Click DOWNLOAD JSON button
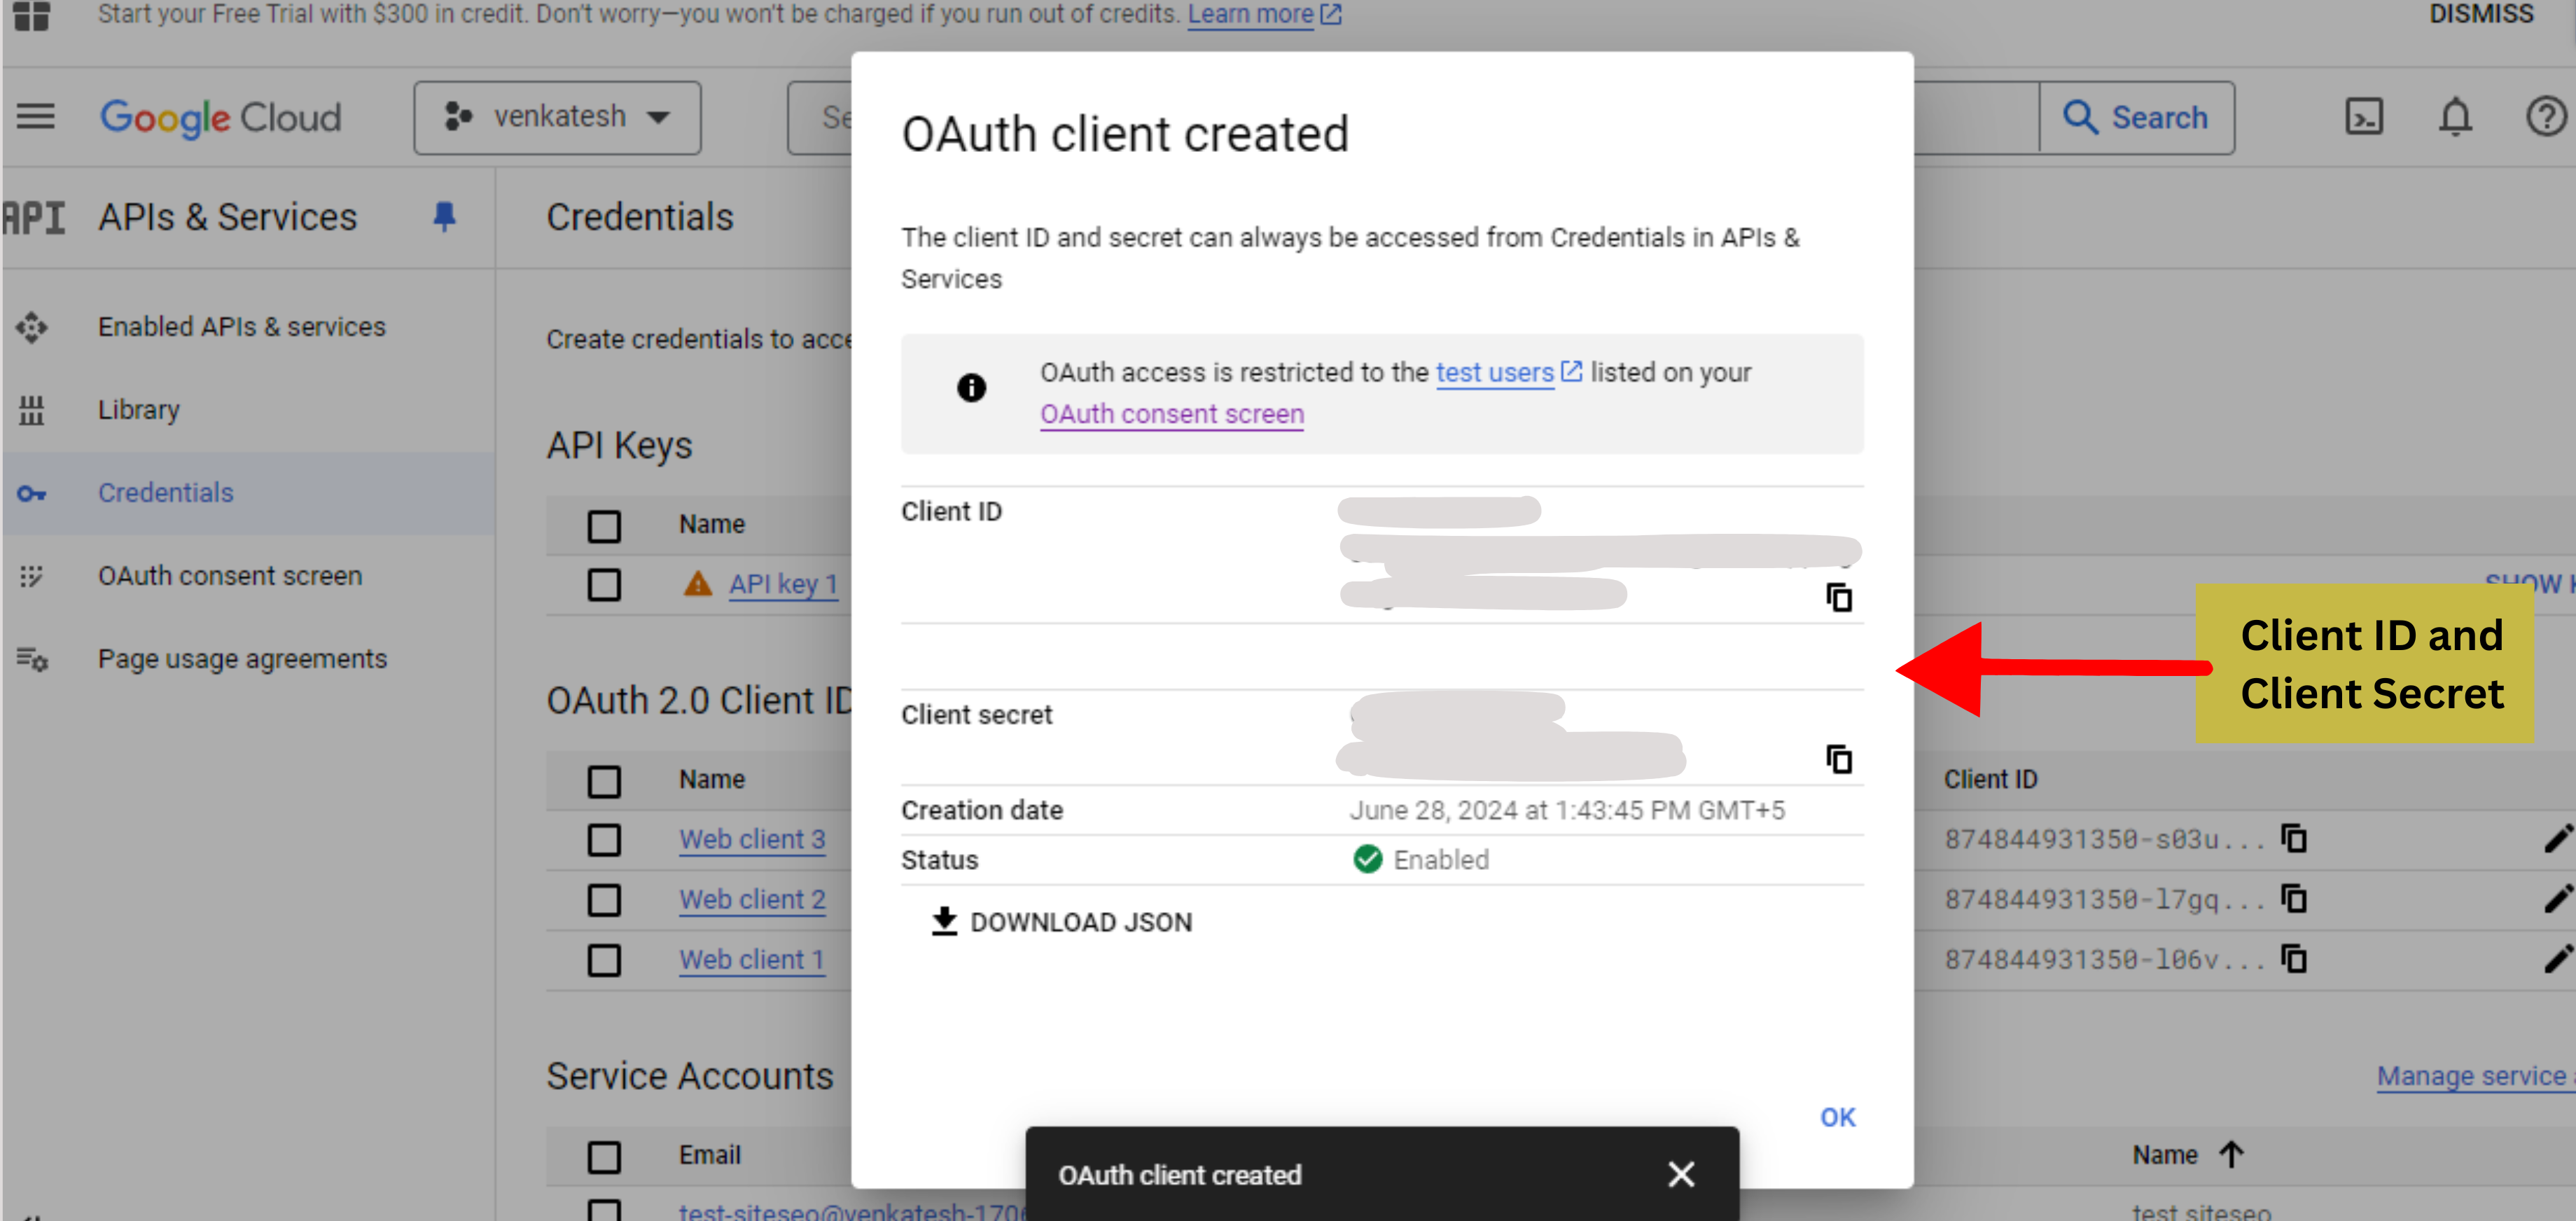 pos(1062,922)
